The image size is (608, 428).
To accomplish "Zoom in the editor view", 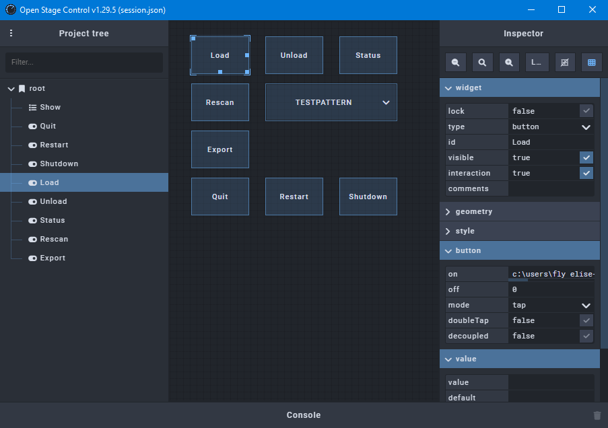I will click(509, 63).
